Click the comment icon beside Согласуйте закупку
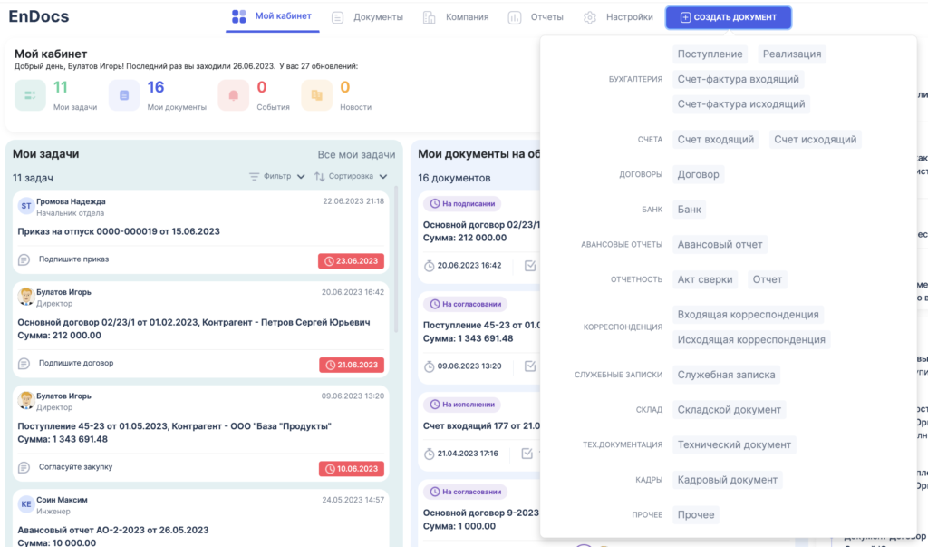928x547 pixels. click(24, 467)
